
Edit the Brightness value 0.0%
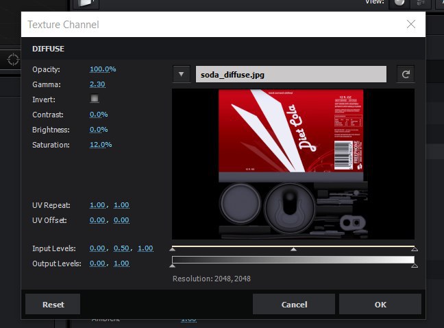(99, 130)
